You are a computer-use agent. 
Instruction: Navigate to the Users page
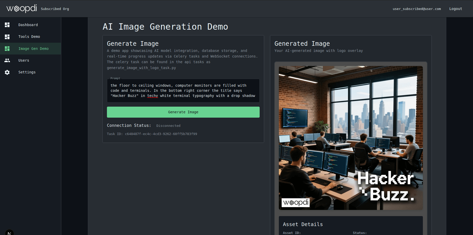click(x=24, y=60)
